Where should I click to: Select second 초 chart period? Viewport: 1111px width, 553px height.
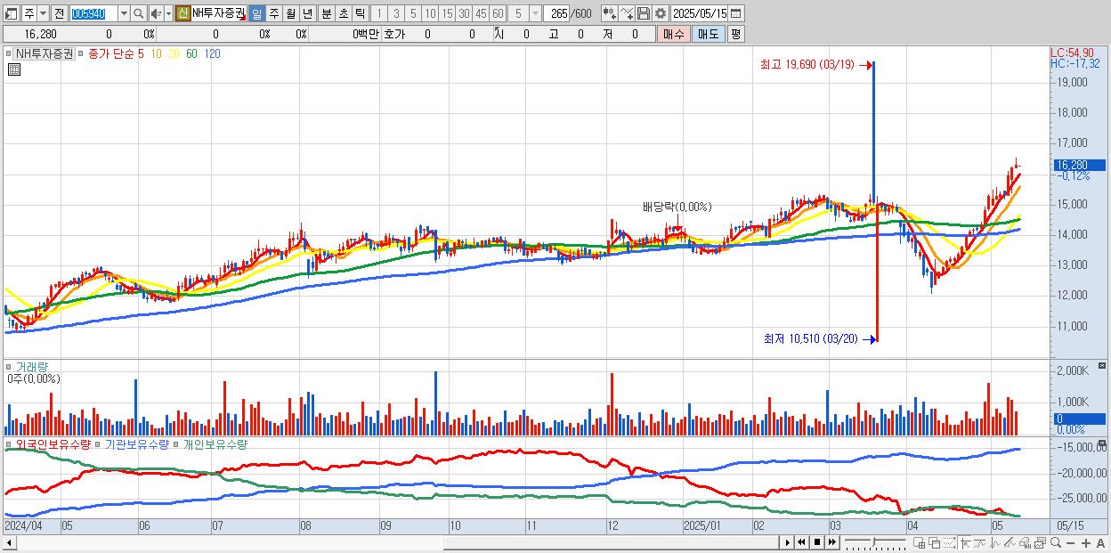343,13
